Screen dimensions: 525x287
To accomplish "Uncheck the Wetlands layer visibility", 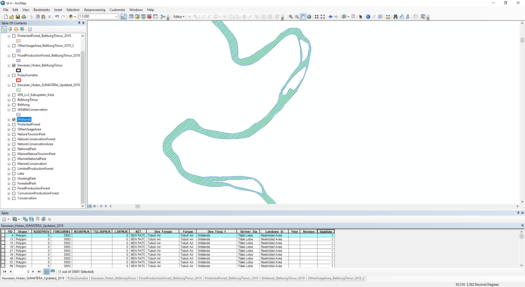I will point(14,119).
